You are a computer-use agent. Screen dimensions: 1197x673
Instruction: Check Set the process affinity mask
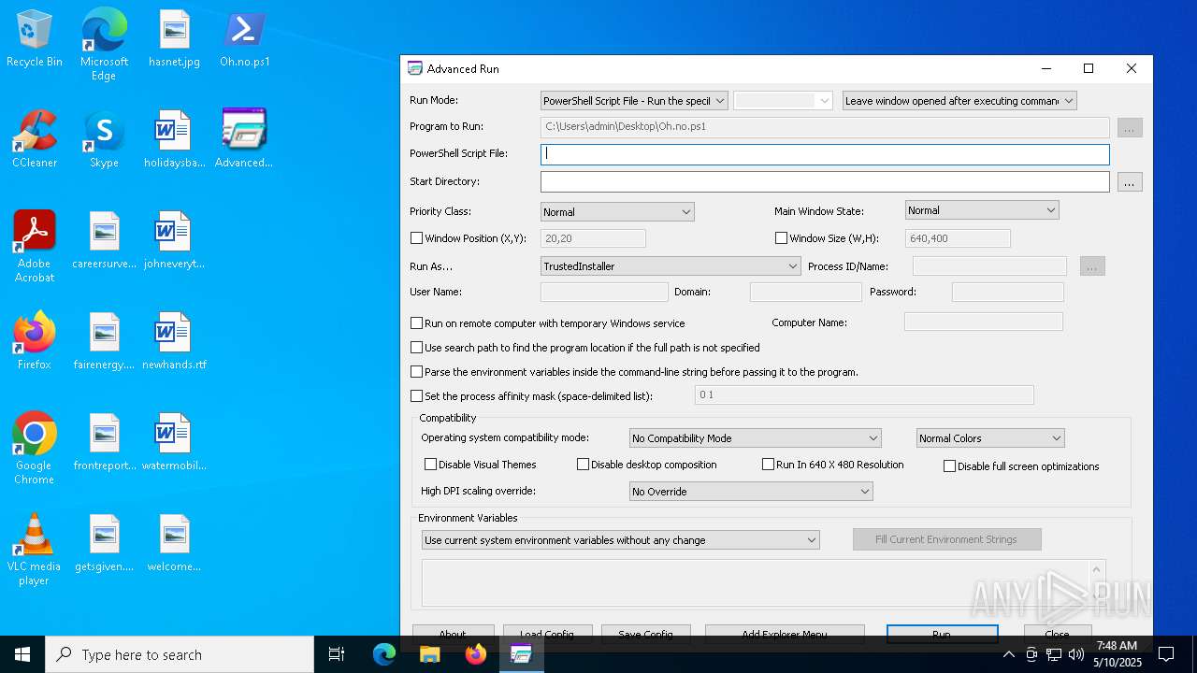417,396
